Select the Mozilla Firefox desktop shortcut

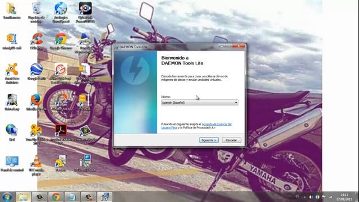[x=36, y=102]
